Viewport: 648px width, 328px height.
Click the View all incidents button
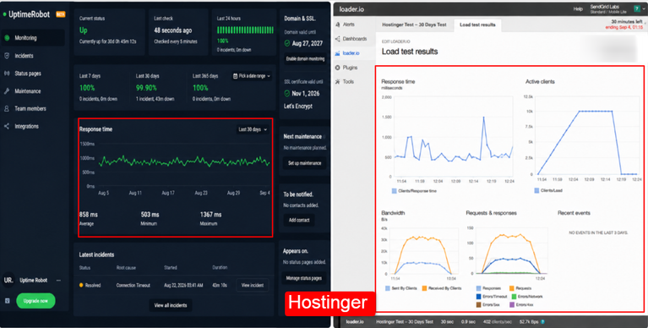[x=171, y=305]
